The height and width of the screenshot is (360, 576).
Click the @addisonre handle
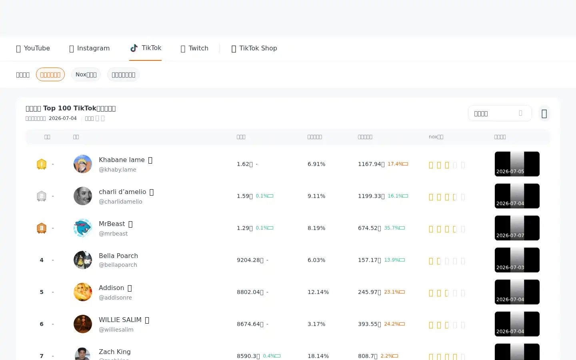point(115,298)
